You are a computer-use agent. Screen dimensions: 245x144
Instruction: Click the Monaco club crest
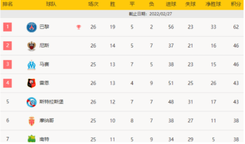pos(31,121)
